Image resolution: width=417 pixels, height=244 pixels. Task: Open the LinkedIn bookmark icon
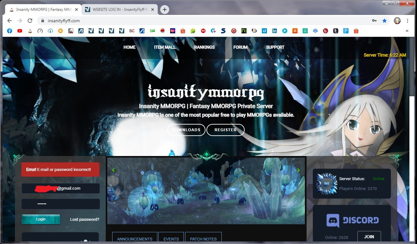click(x=274, y=31)
